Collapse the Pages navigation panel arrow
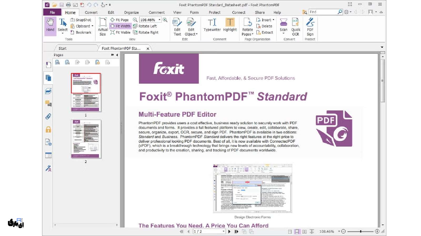 click(117, 55)
